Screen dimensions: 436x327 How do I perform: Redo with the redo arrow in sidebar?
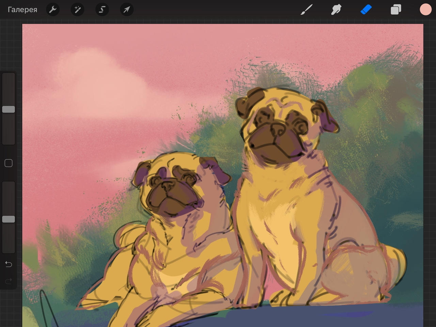[x=9, y=281]
